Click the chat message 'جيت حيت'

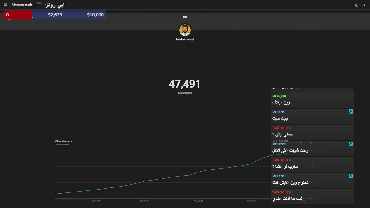coord(280,118)
